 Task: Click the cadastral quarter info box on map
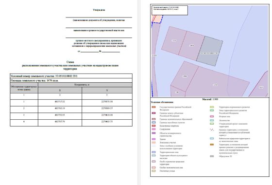170,10
